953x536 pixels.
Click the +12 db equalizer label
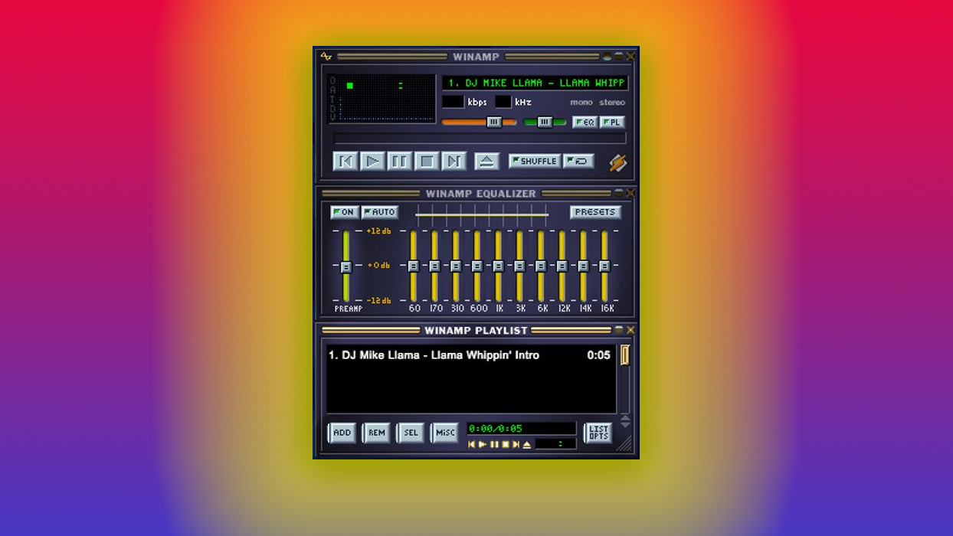378,230
